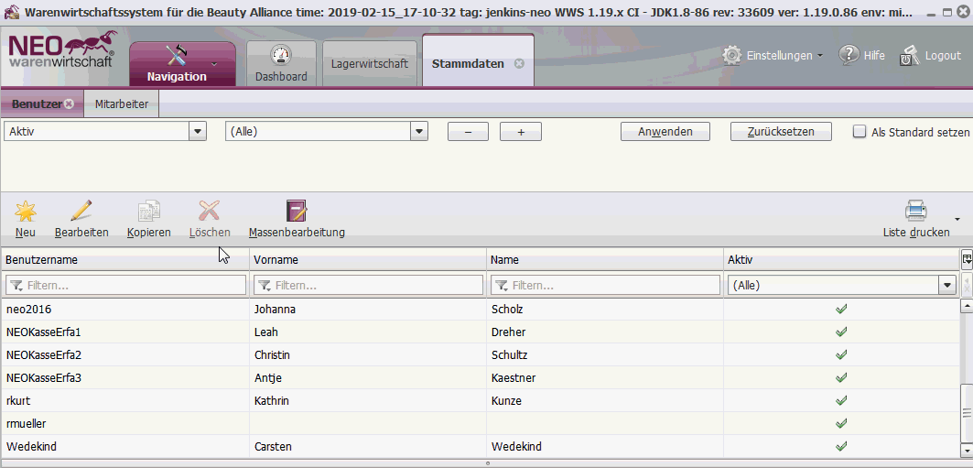Click the table scrollbar down arrow

[x=967, y=450]
